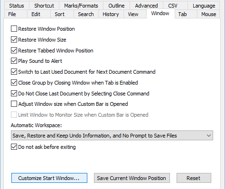Switch to the Search tab

click(x=86, y=14)
